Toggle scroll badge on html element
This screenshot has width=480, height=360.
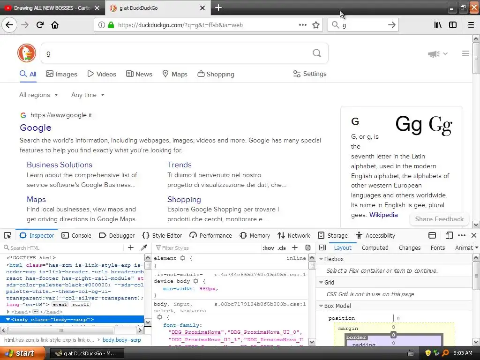tap(81, 304)
